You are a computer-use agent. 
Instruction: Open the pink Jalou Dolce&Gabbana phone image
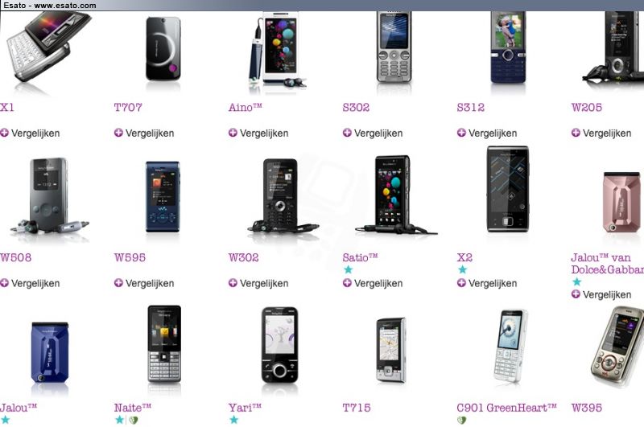pyautogui.click(x=621, y=202)
